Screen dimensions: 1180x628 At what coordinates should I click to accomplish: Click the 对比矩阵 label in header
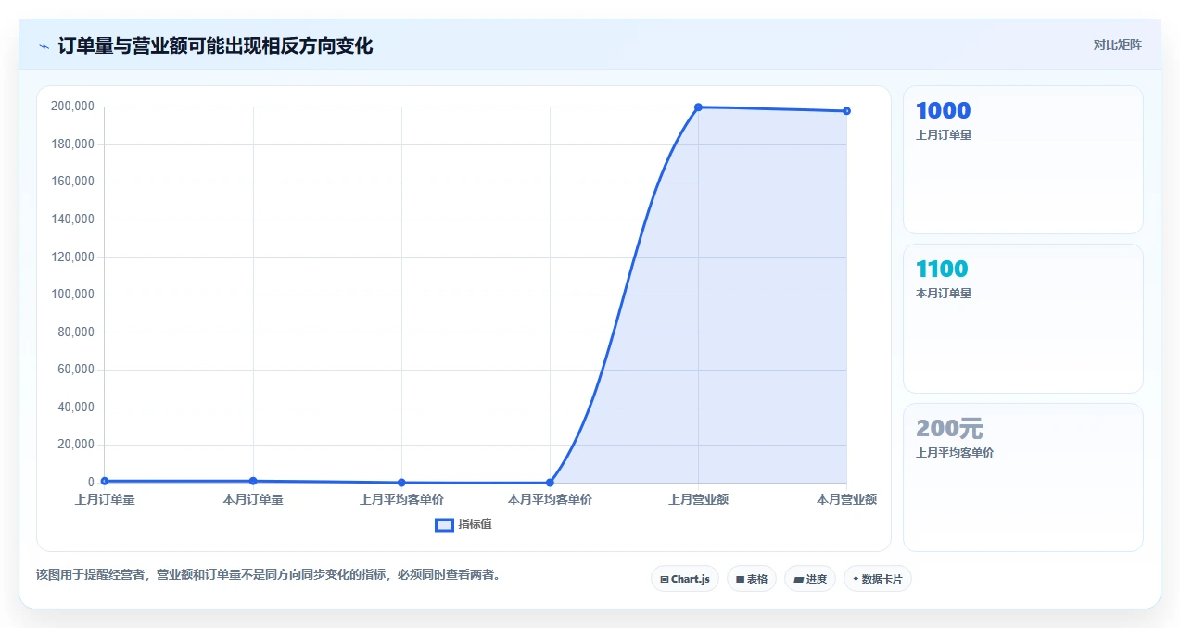pyautogui.click(x=1117, y=44)
